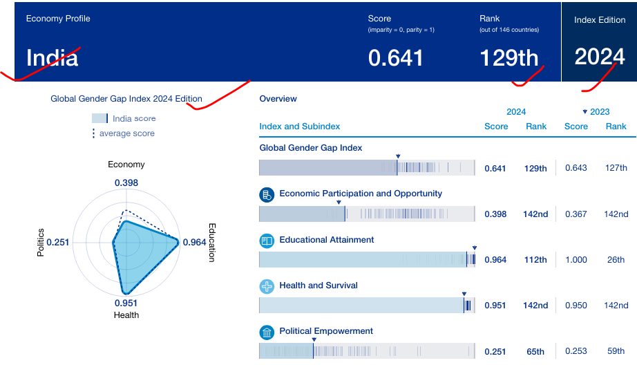Click the Political Empowerment building icon
Screen dimensions: 637x365
click(x=267, y=333)
